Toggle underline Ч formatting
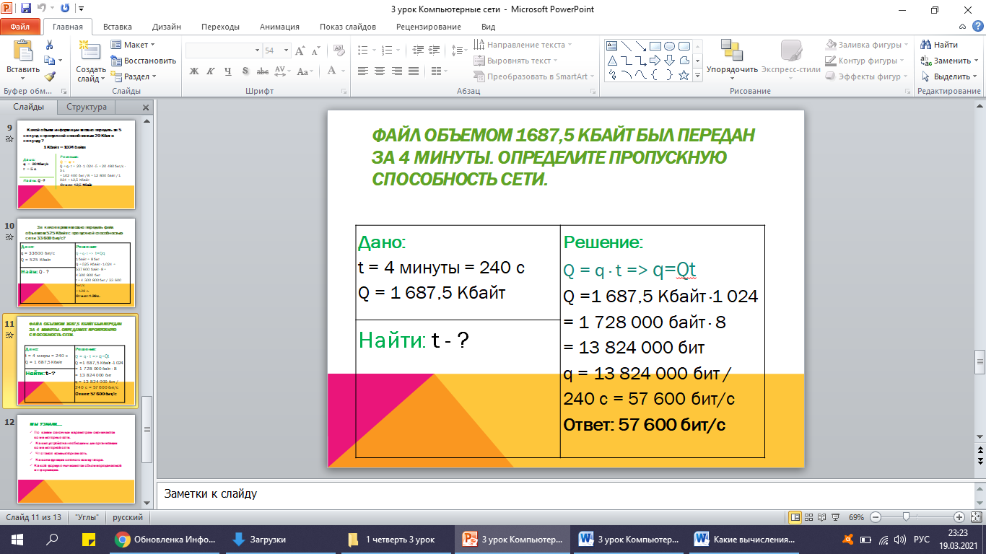Image resolution: width=986 pixels, height=554 pixels. (227, 71)
